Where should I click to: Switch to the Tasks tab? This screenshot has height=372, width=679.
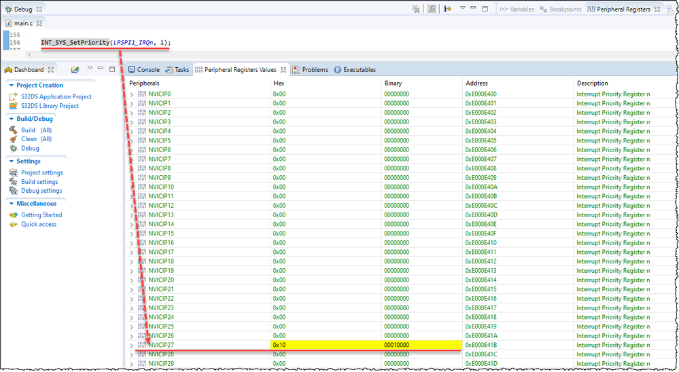[177, 70]
